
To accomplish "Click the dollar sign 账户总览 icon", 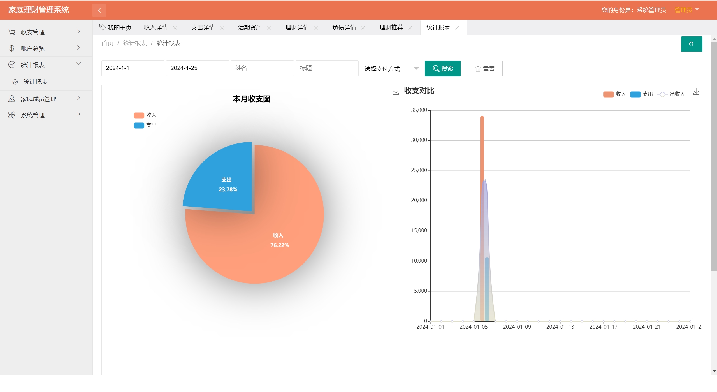I will [x=12, y=48].
